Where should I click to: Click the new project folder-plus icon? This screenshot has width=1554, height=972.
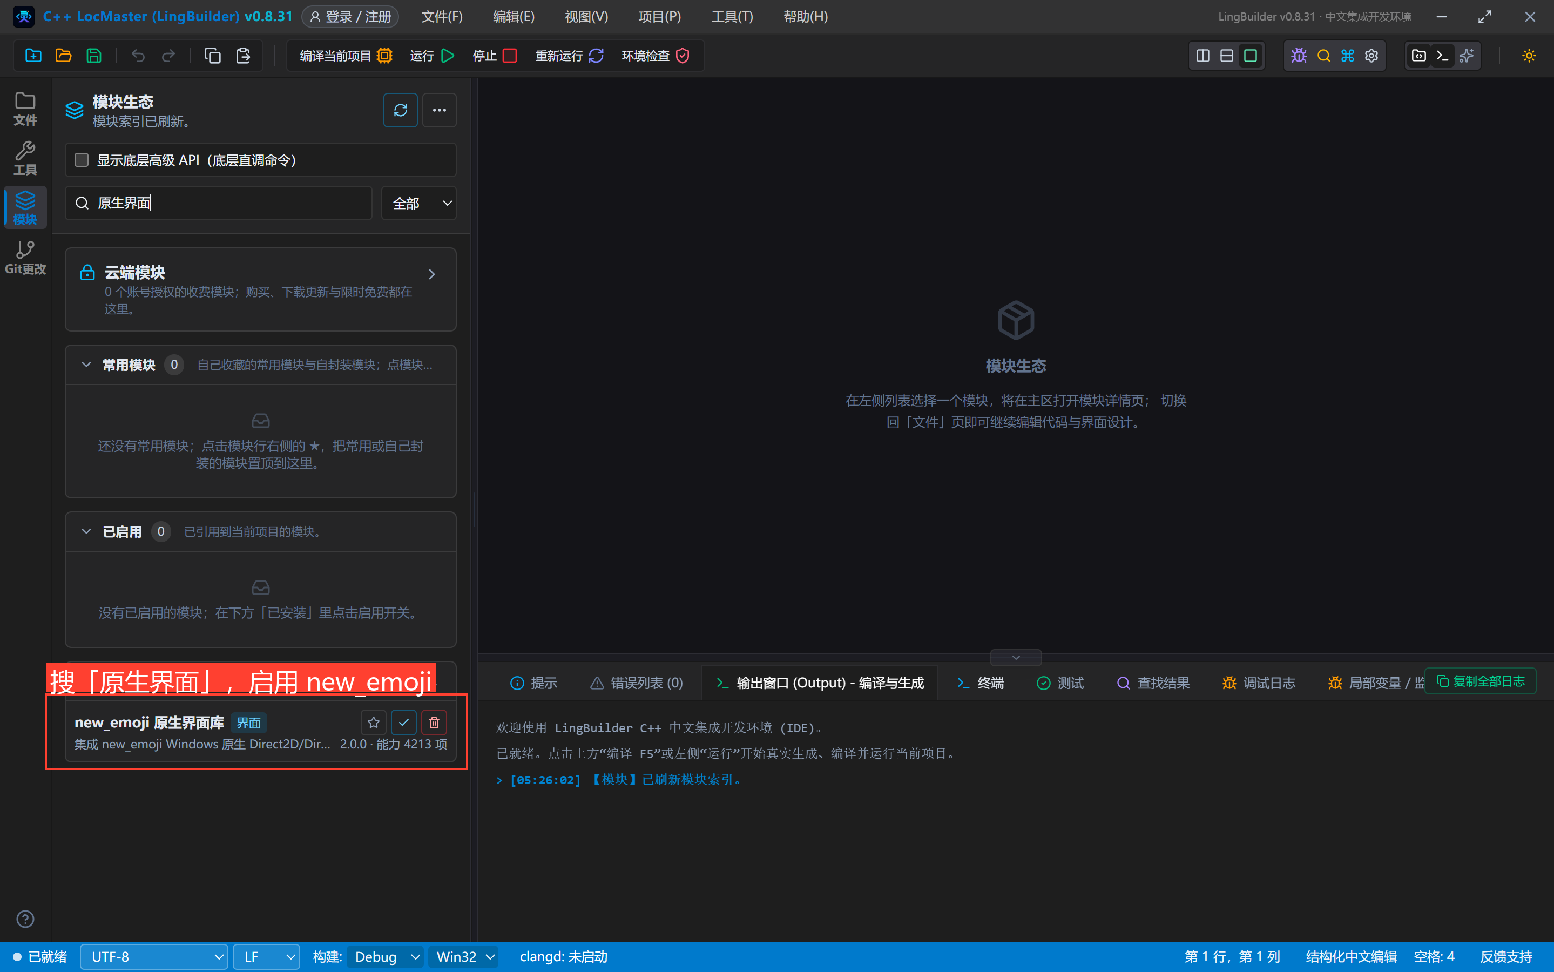[33, 56]
